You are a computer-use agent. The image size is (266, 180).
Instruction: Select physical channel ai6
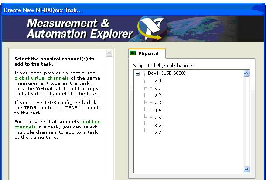(158, 125)
